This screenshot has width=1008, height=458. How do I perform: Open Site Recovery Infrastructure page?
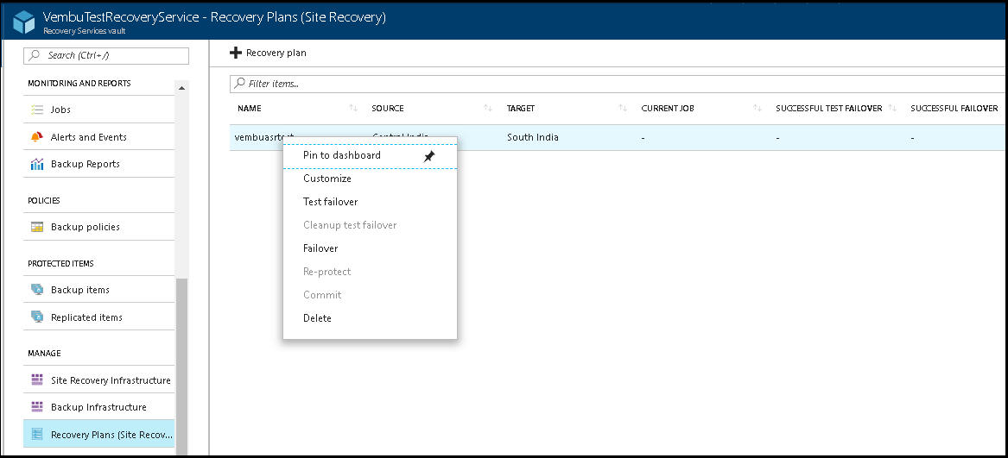99,380
